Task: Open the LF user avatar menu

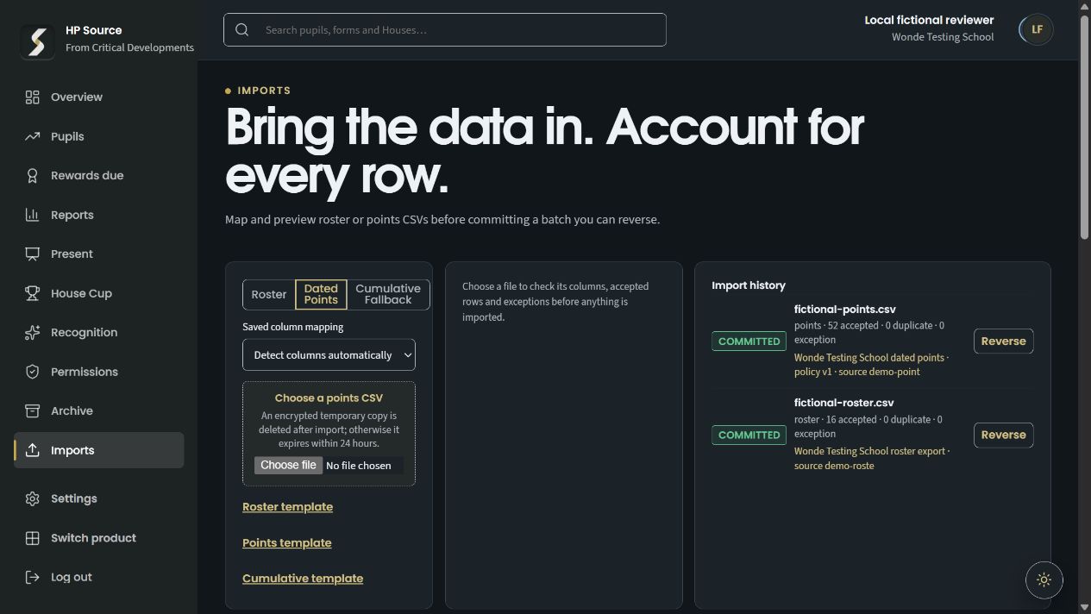Action: coord(1036,29)
